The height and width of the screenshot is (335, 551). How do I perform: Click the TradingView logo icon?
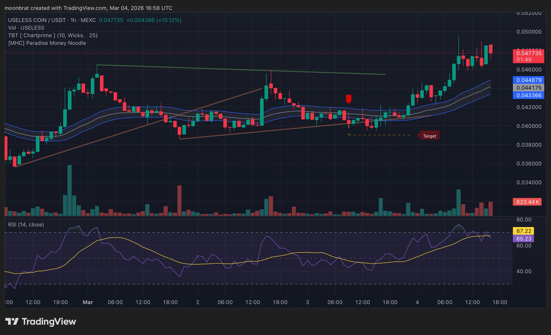(12, 321)
